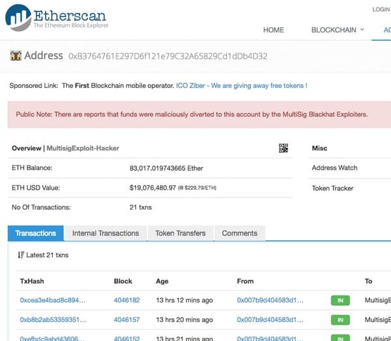391x341 pixels.
Task: Open From address in 13 hrs 12 mins row
Action: [x=270, y=300]
